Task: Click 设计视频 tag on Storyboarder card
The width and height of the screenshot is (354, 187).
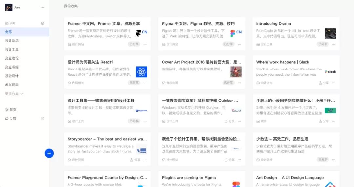Action: [76, 160]
